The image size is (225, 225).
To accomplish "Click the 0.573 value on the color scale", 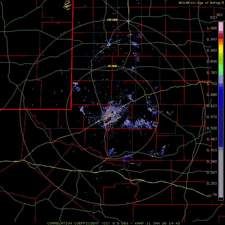I will [212, 117].
